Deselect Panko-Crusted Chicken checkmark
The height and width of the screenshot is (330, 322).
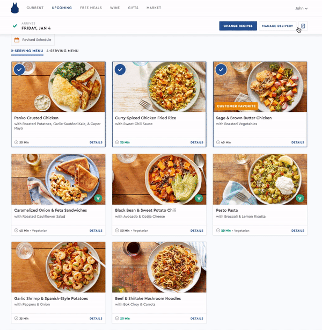click(x=19, y=69)
